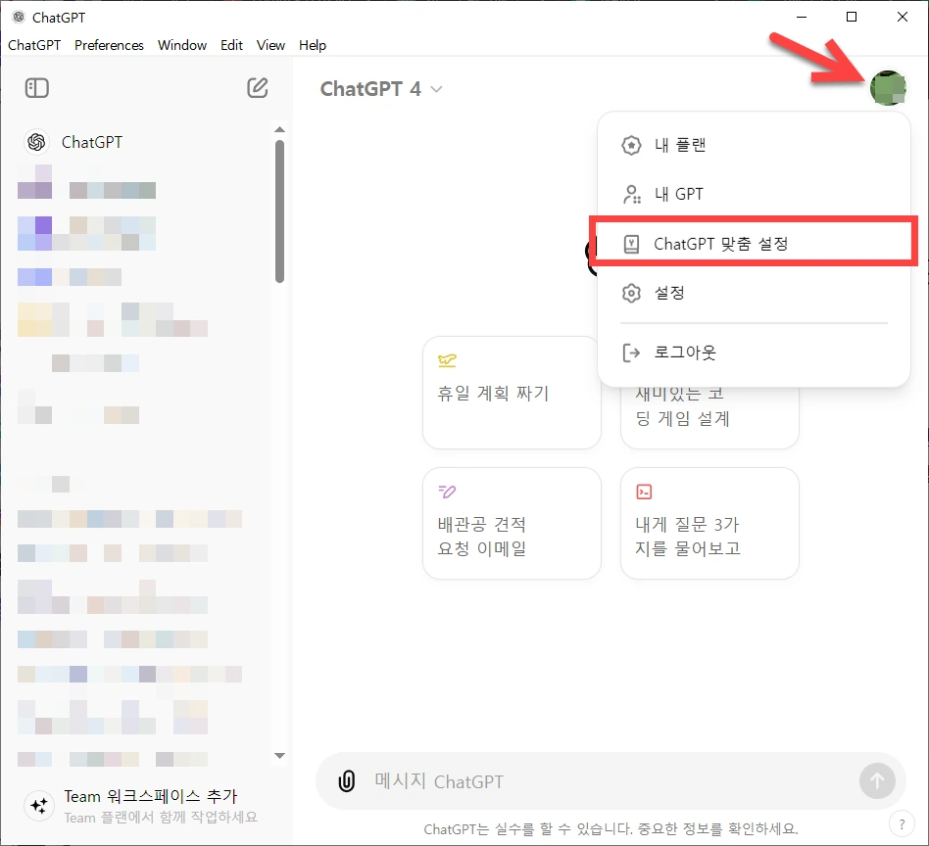Select 내 GPT from the profile menu

click(754, 194)
